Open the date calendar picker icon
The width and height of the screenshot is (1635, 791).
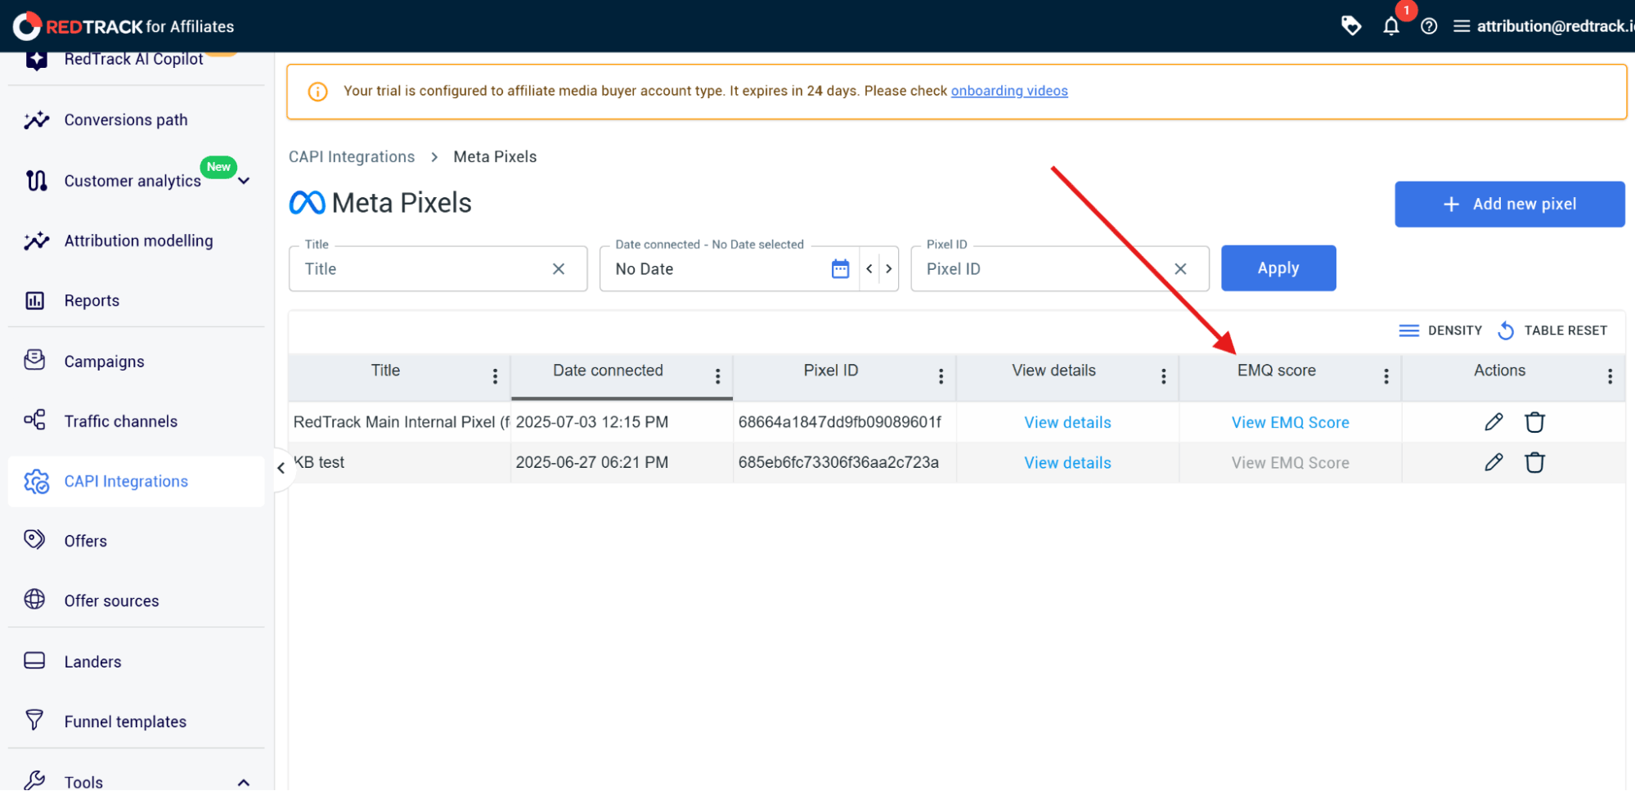(x=840, y=268)
